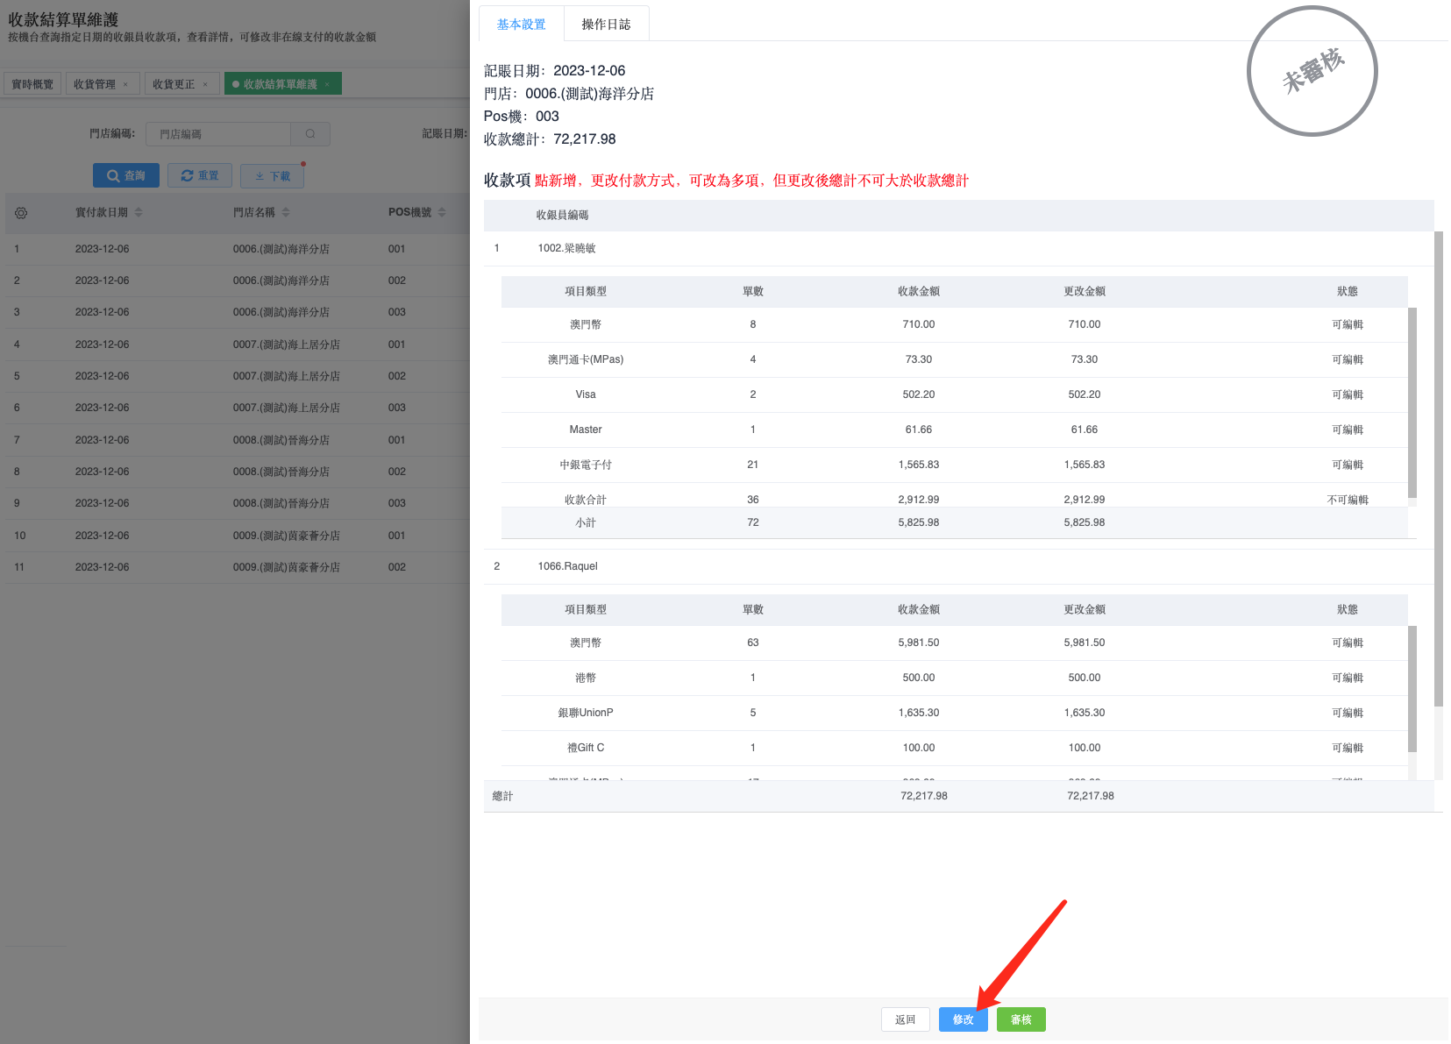Select cashier row 1066.Raquel

[x=959, y=566]
